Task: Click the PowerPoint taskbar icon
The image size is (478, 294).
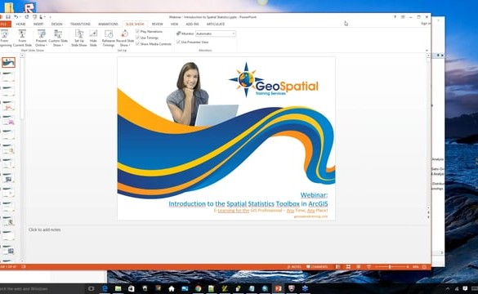Action: pos(278,288)
